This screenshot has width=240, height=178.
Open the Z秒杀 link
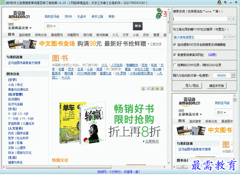click(68, 16)
